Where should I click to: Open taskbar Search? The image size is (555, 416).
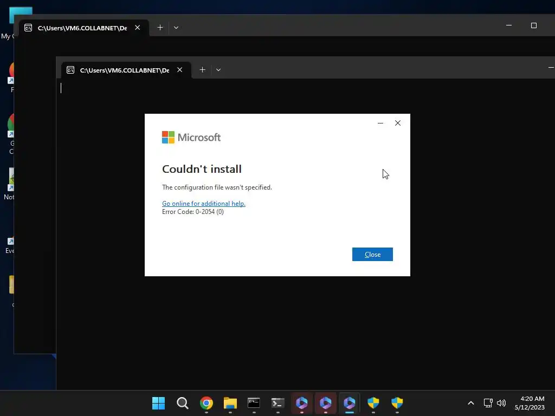(x=183, y=403)
